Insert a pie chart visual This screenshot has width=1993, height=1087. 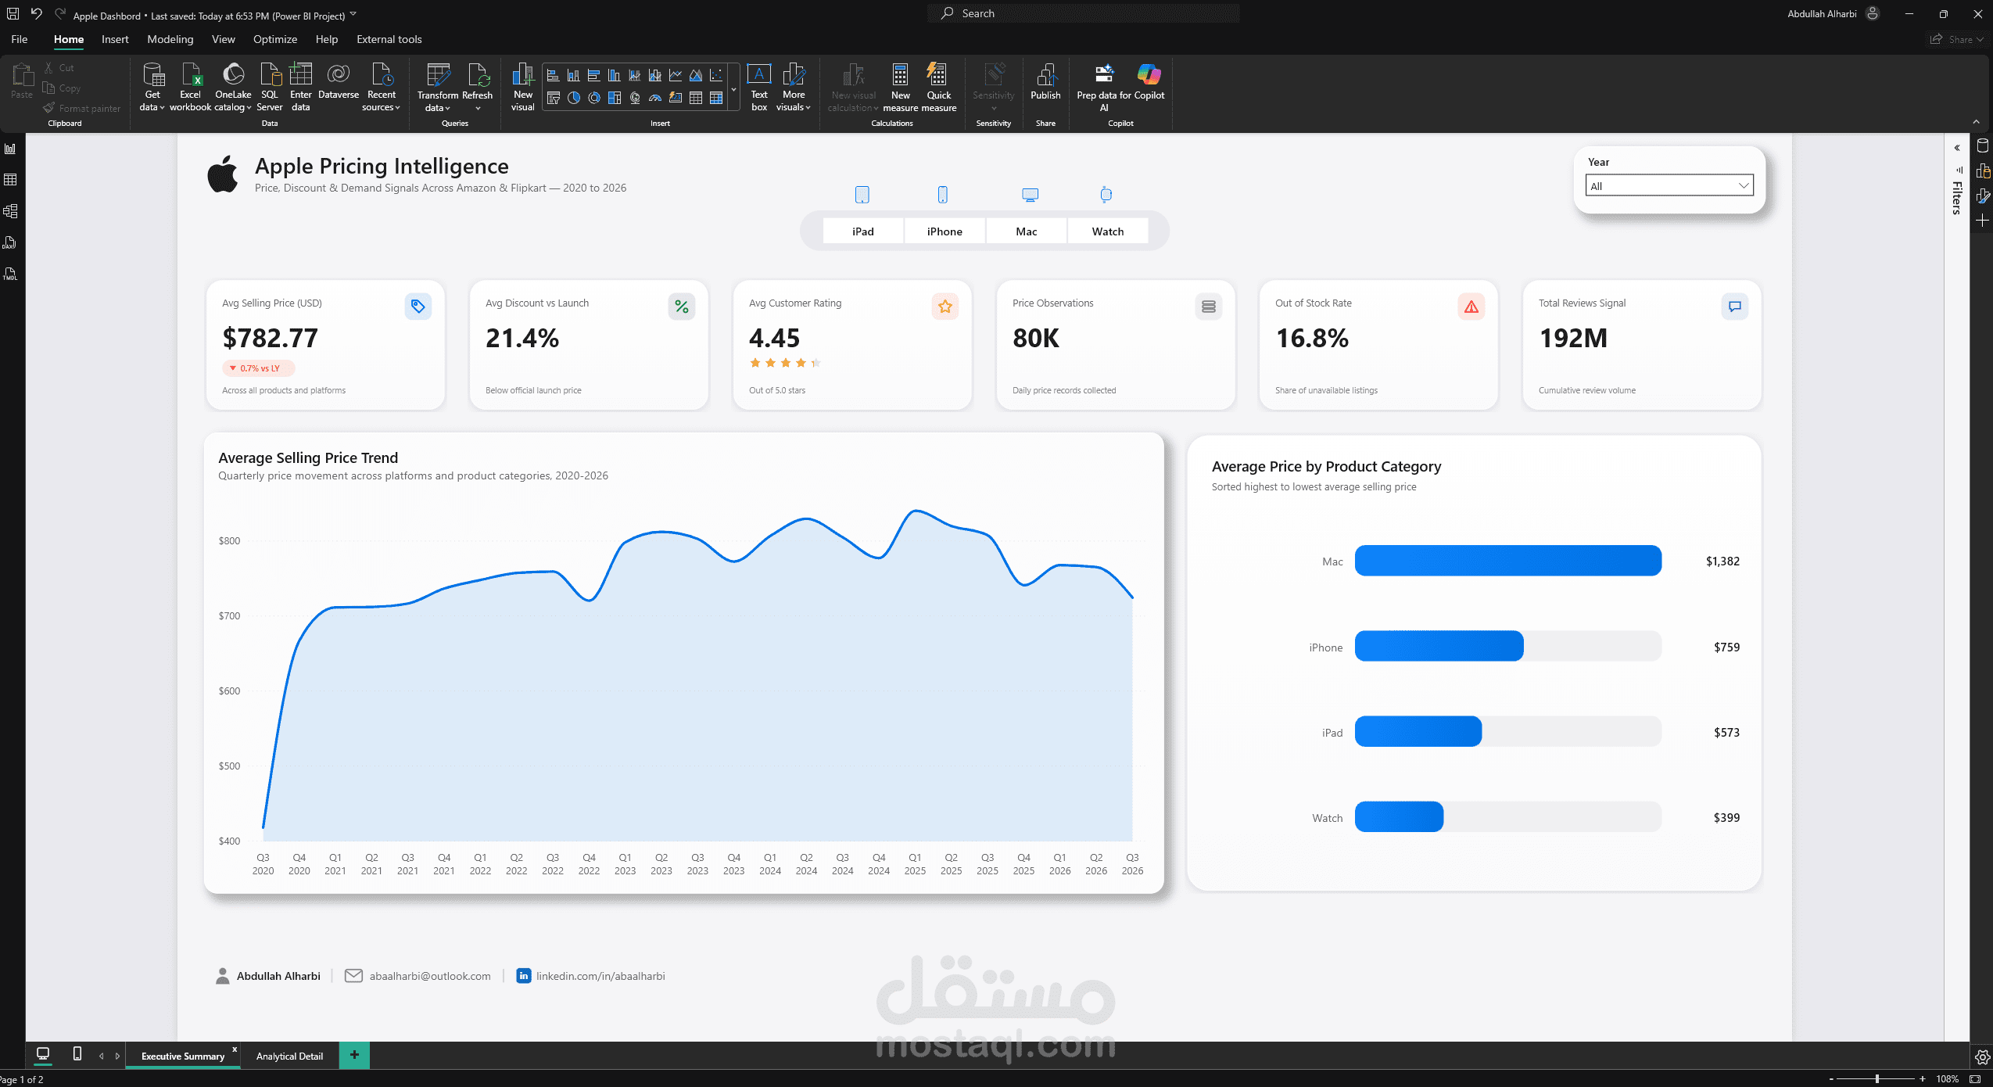point(573,98)
